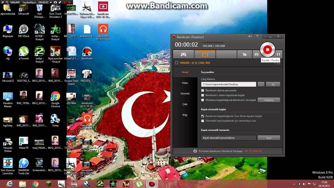Stop recording with the red Kaydet/Durdur button
334x188 pixels.
click(x=267, y=50)
